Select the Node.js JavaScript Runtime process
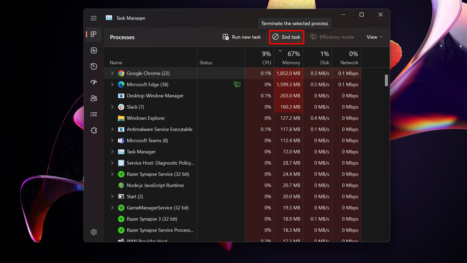 [155, 185]
